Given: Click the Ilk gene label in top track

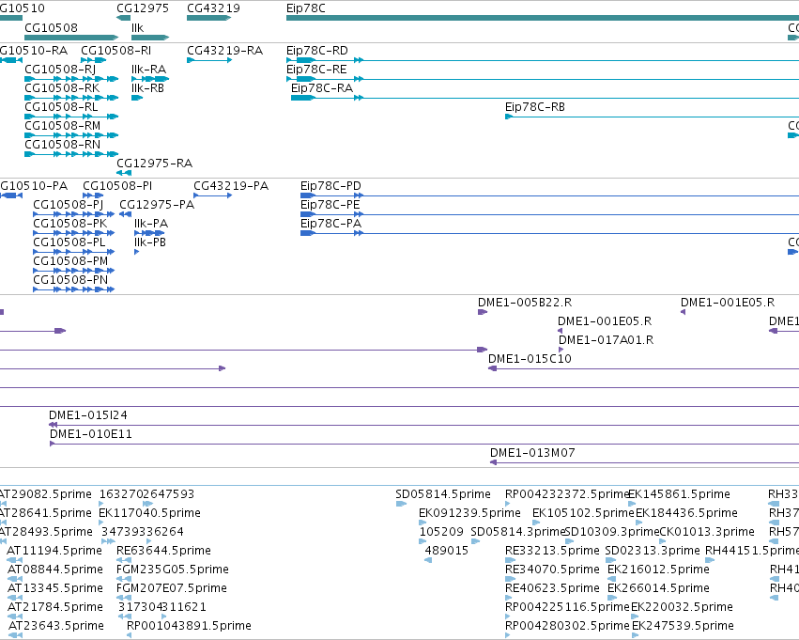Looking at the screenshot, I should click(138, 27).
